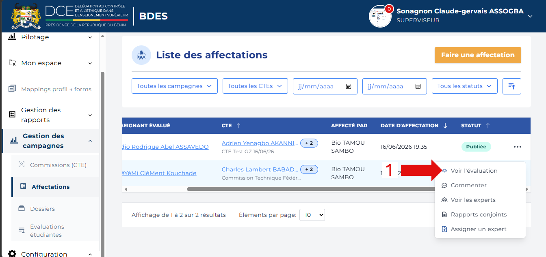The width and height of the screenshot is (546, 257).
Task: Open Commissions (CTE) submenu
Action: click(x=58, y=165)
